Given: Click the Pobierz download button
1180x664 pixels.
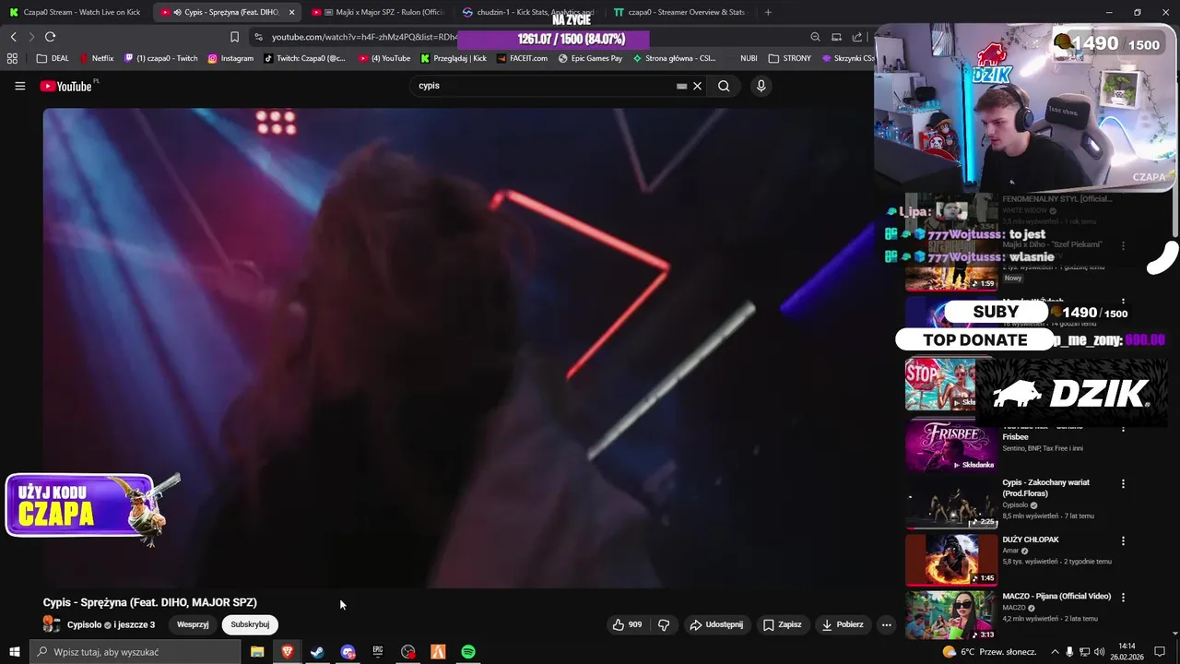Looking at the screenshot, I should (843, 624).
